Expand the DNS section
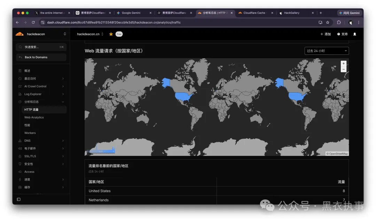Screen dimensions: 376x221 [41, 141]
